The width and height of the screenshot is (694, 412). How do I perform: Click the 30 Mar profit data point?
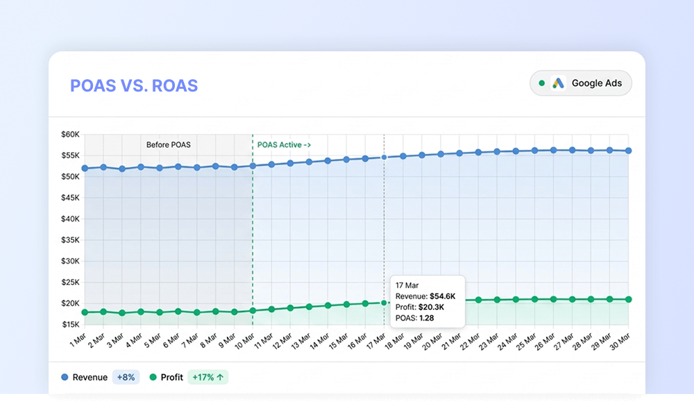click(x=629, y=300)
